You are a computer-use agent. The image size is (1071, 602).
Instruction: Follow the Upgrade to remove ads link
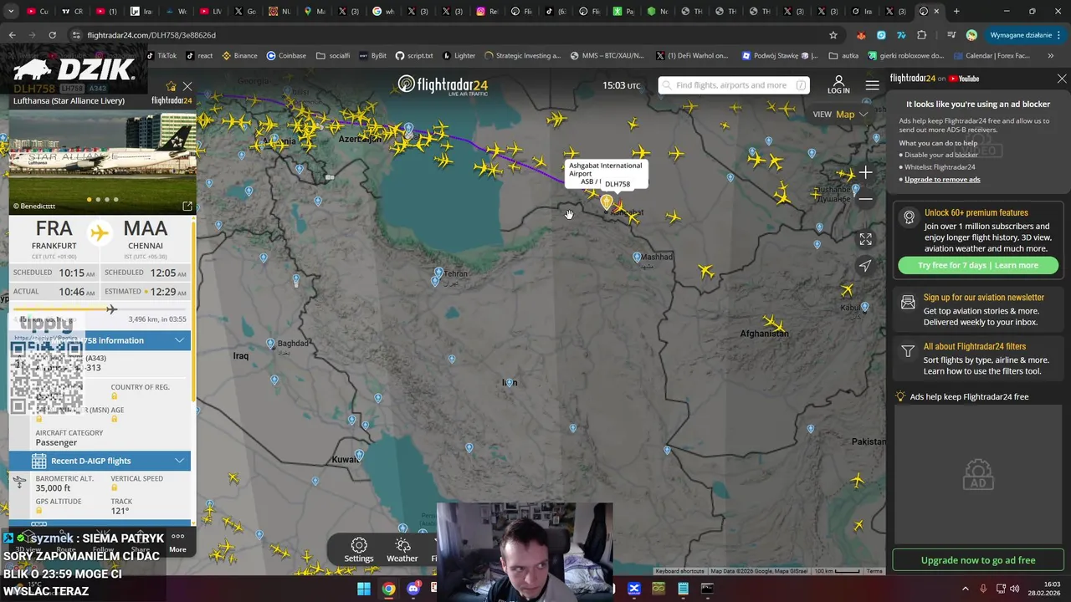click(x=942, y=180)
